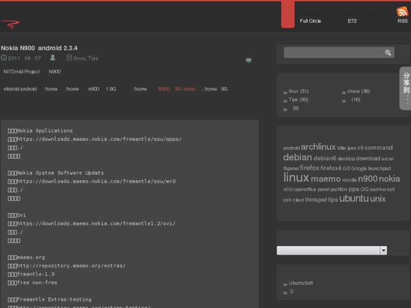This screenshot has width=411, height=308.
Task: Click the fremantle/ssu/mr0 URL text
Action: tap(97, 181)
